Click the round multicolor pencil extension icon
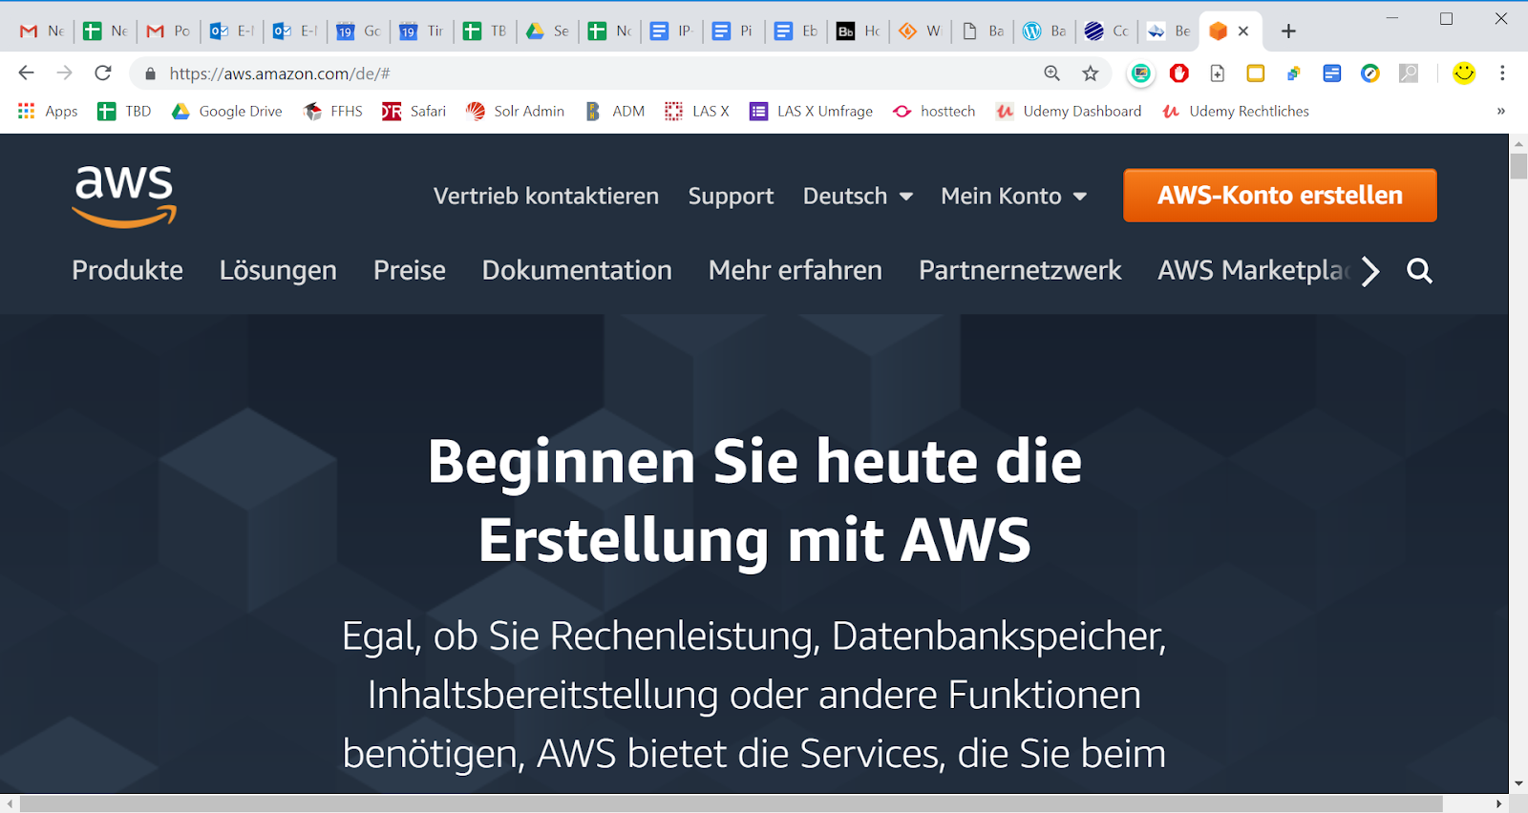Image resolution: width=1528 pixels, height=813 pixels. pyautogui.click(x=1370, y=73)
